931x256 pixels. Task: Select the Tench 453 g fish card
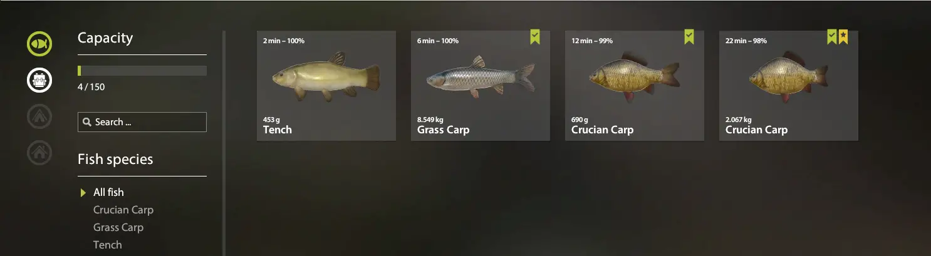click(326, 86)
